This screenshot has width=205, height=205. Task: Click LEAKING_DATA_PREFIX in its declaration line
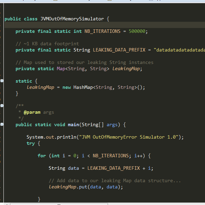tap(119, 50)
